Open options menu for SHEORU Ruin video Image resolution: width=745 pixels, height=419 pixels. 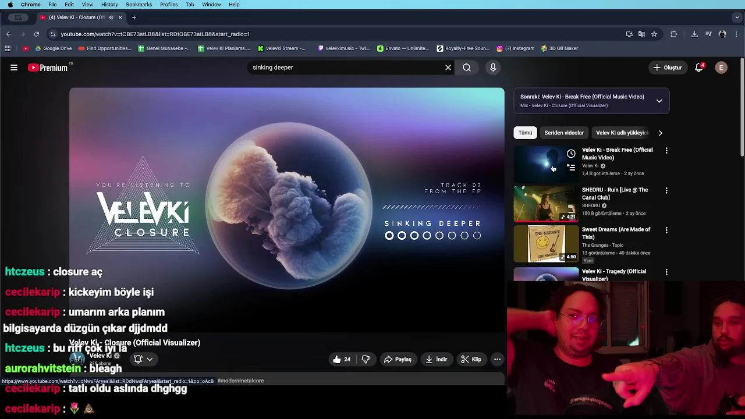pyautogui.click(x=666, y=190)
